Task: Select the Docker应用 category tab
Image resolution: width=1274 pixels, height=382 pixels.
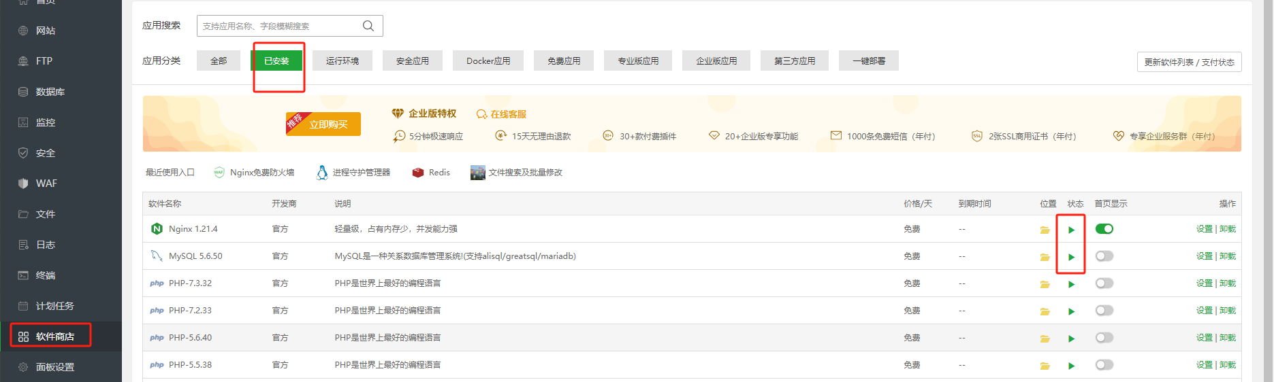Action: (488, 60)
